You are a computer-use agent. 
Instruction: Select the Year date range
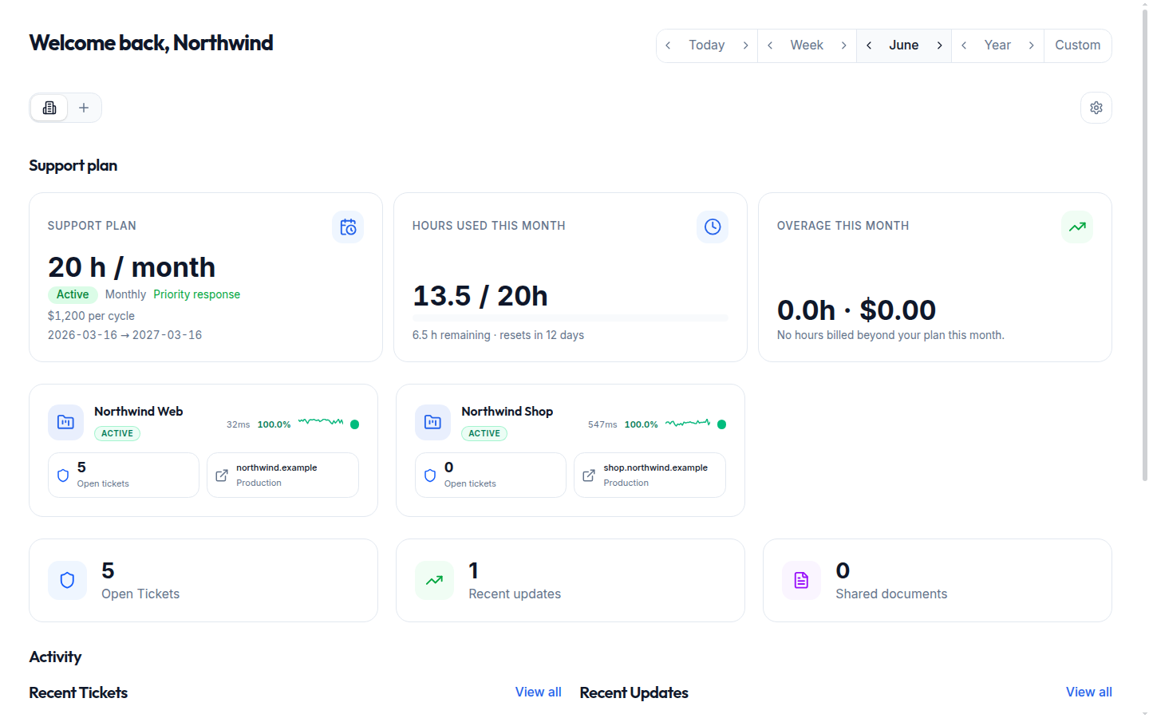coord(997,45)
